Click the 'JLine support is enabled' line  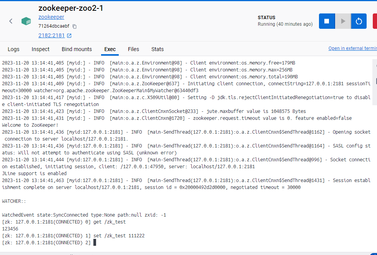click(x=34, y=174)
